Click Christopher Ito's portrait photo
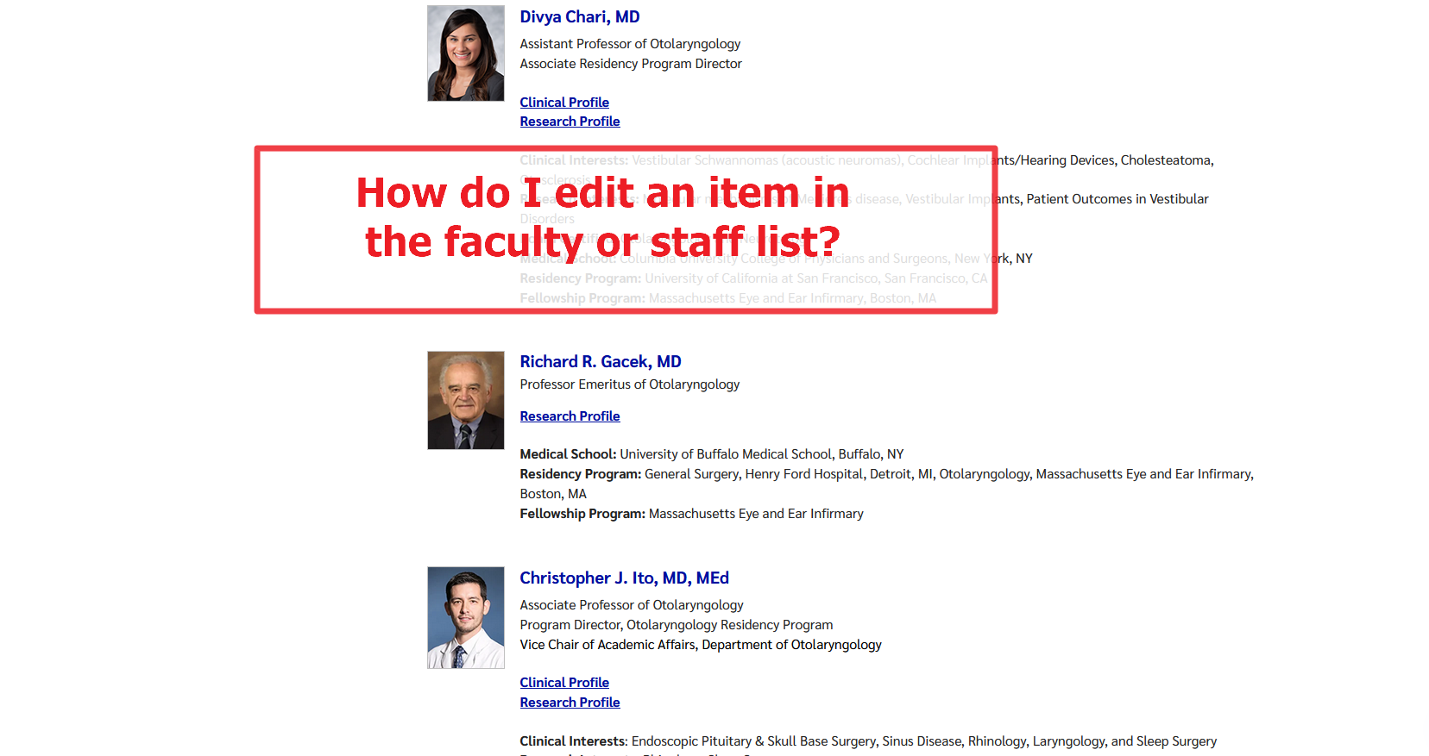This screenshot has width=1429, height=756. [x=466, y=617]
